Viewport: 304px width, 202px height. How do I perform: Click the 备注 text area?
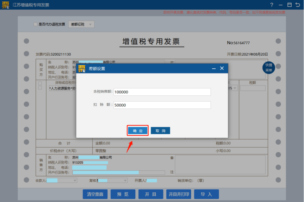coord(220,165)
